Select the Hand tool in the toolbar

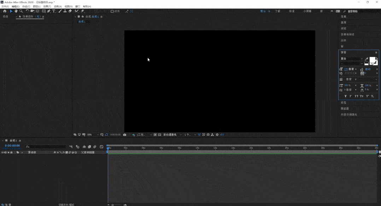[16, 11]
